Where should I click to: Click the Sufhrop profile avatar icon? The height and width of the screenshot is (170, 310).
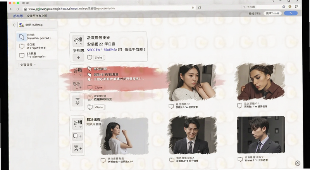(21, 25)
